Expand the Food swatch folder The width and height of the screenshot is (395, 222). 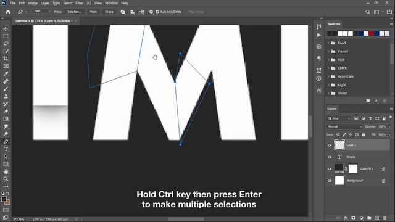(328, 43)
